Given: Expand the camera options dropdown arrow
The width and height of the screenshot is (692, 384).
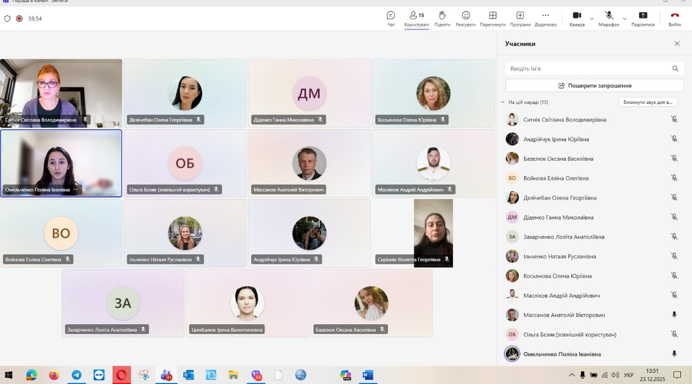Looking at the screenshot, I should (591, 19).
